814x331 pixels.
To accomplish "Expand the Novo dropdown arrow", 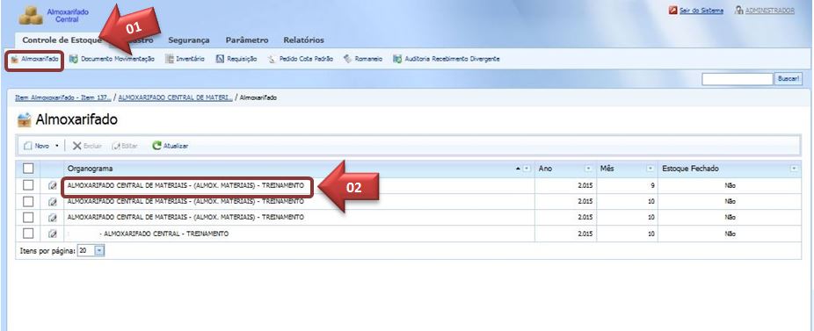I will (56, 146).
